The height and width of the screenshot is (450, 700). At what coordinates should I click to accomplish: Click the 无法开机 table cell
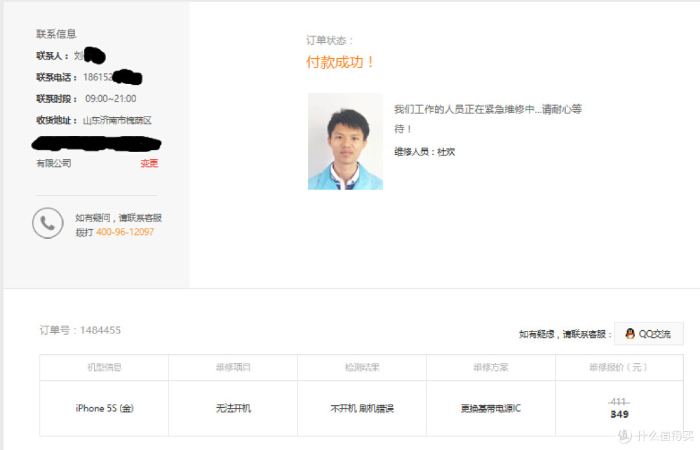233,408
